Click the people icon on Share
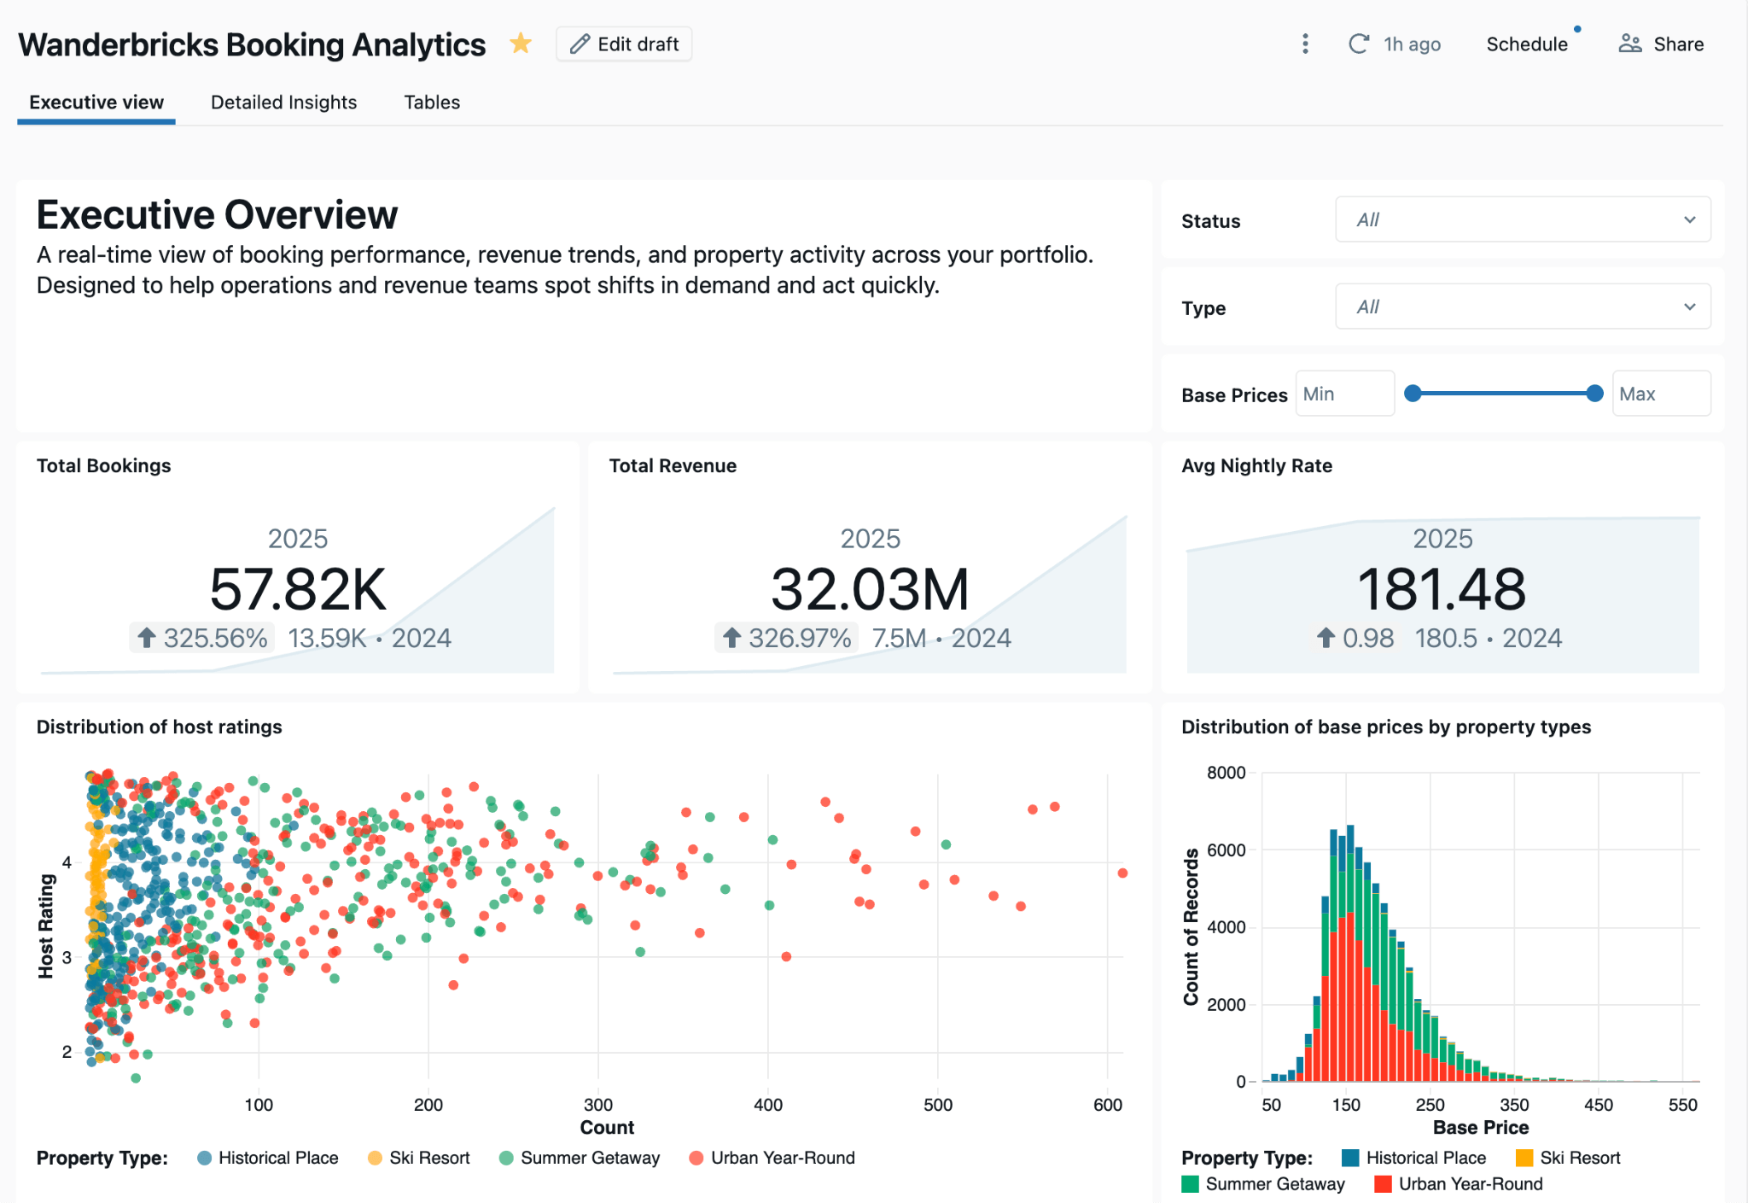Viewport: 1748px width, 1203px height. tap(1630, 44)
